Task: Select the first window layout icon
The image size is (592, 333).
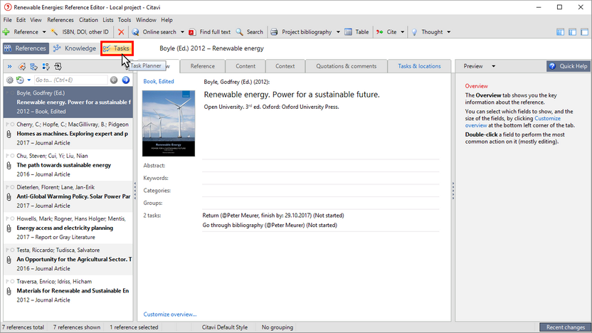Action: coord(560,32)
